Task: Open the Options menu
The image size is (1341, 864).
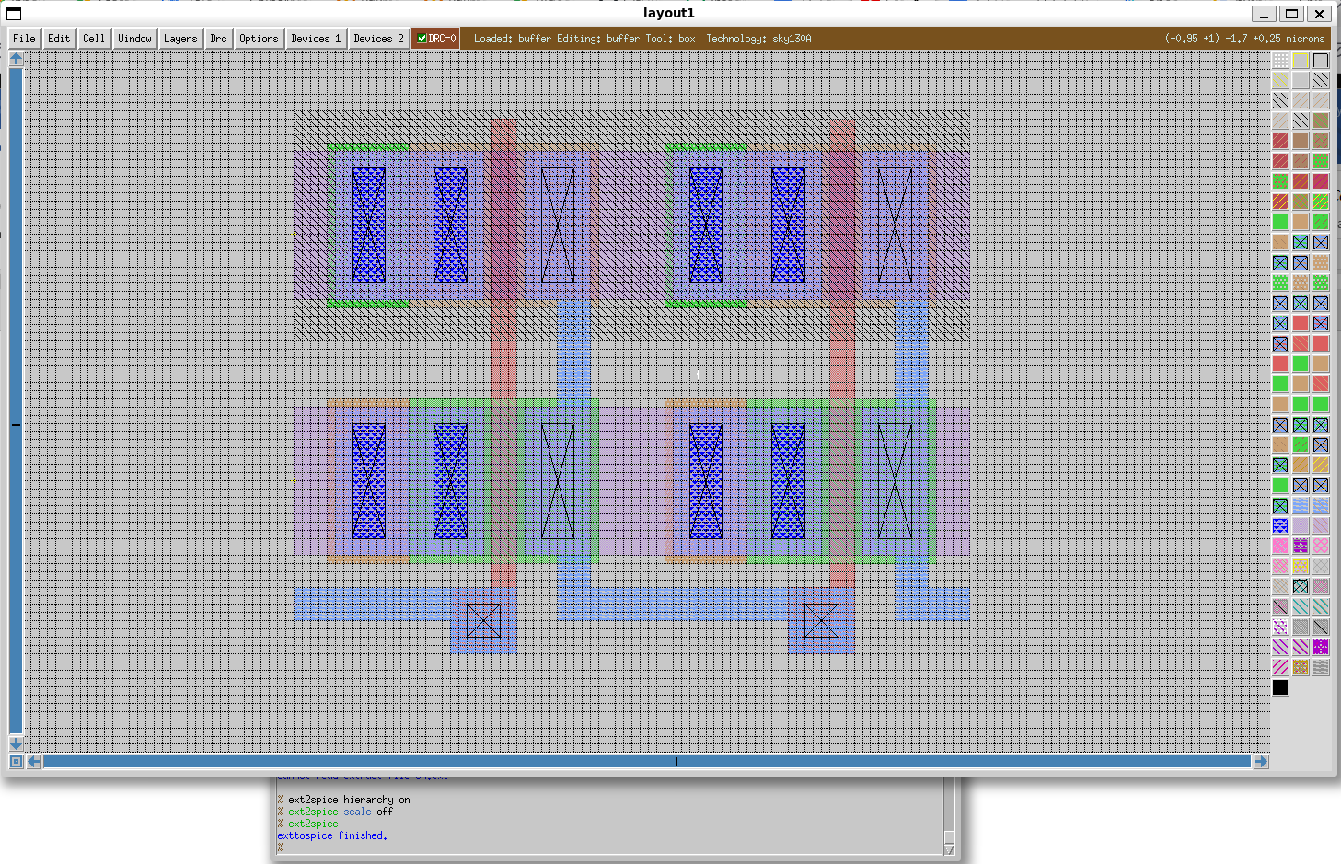Action: click(259, 39)
